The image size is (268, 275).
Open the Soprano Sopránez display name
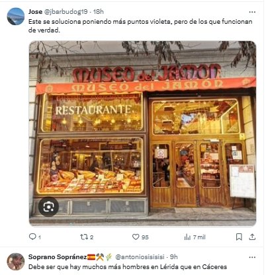(58, 257)
